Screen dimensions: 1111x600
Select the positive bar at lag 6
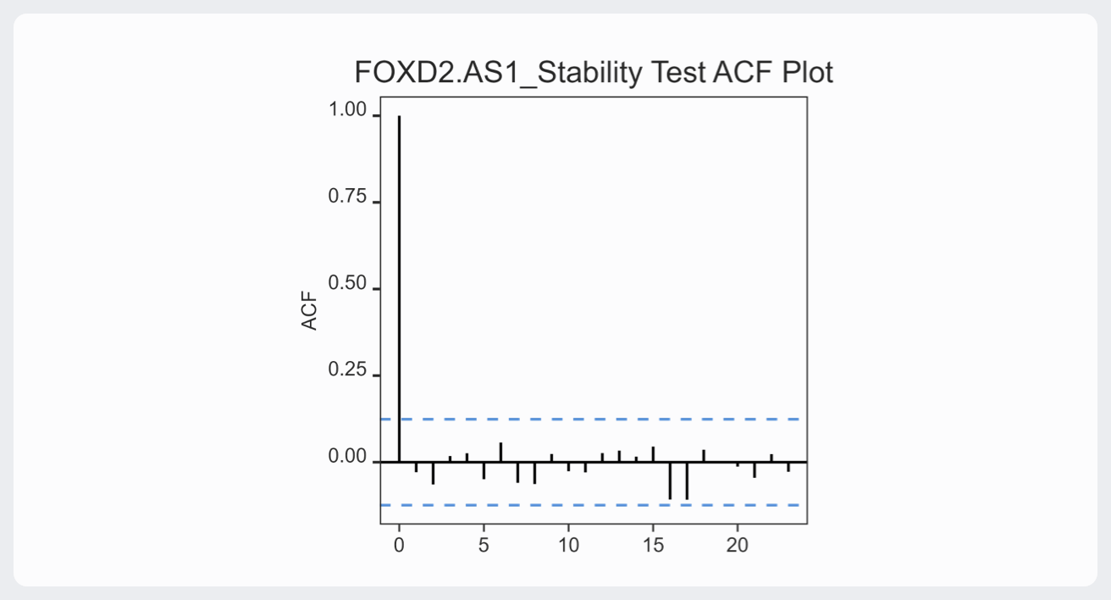[x=500, y=453]
